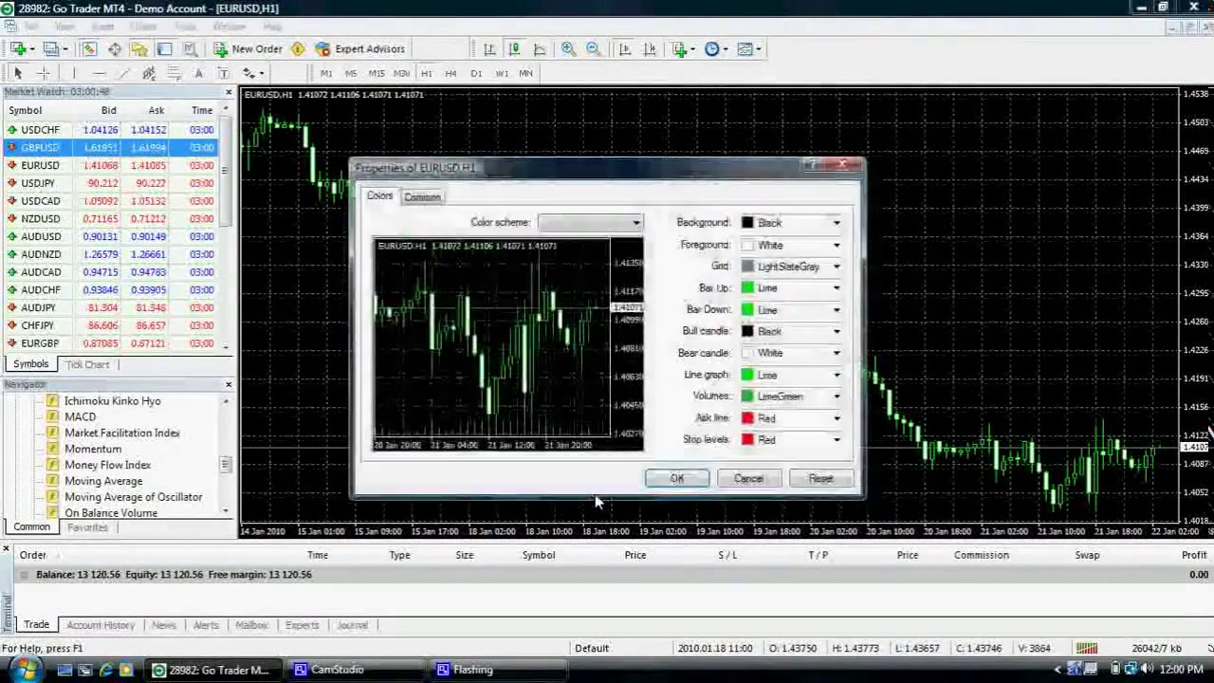
Task: Select the Zoom Out magnifier icon
Action: coord(593,49)
